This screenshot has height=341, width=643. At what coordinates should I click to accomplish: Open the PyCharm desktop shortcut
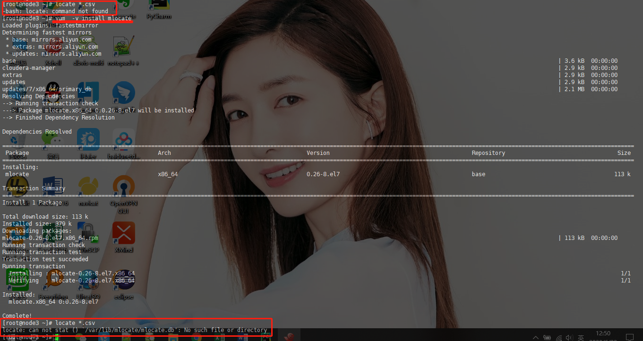pyautogui.click(x=159, y=9)
